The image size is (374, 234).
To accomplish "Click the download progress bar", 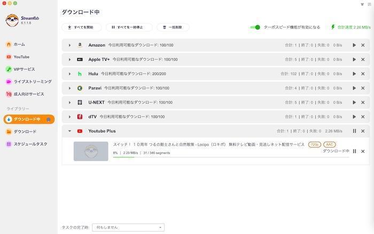I will pyautogui.click(x=231, y=157).
